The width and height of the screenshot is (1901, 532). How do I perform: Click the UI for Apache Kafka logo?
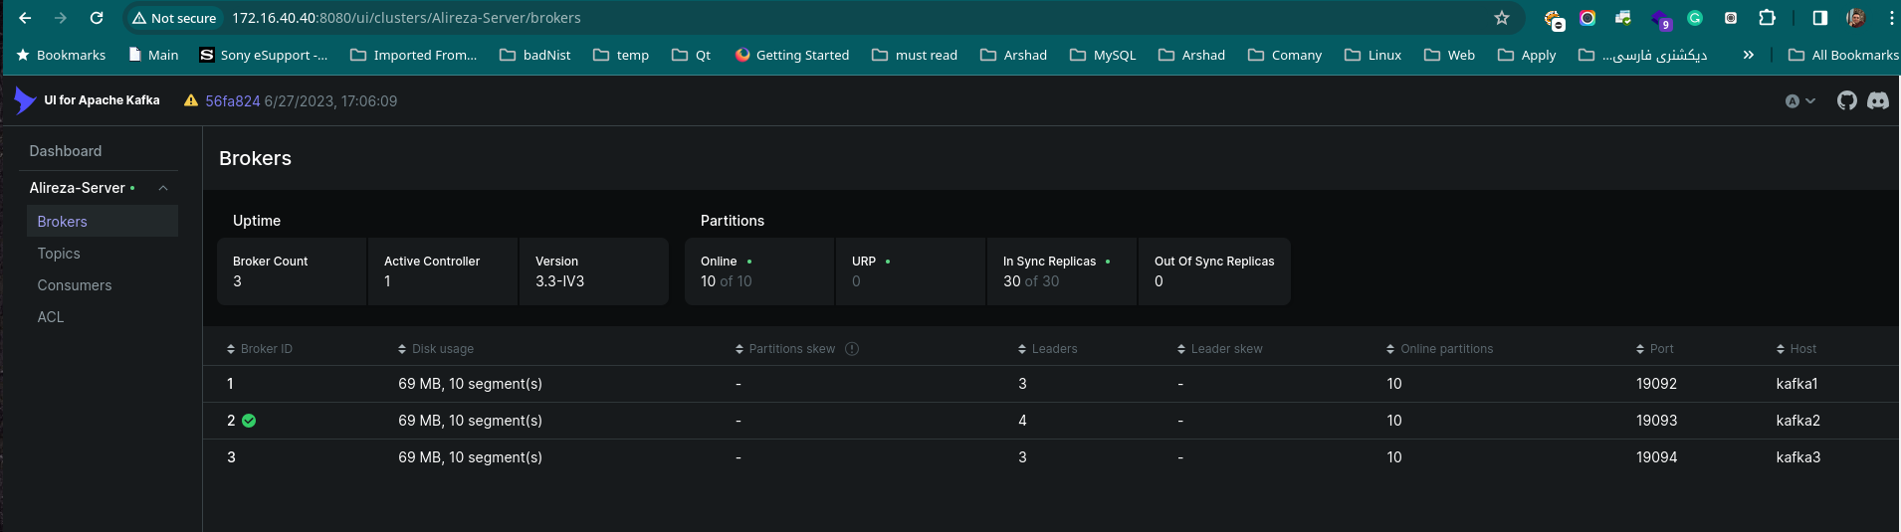coord(88,100)
